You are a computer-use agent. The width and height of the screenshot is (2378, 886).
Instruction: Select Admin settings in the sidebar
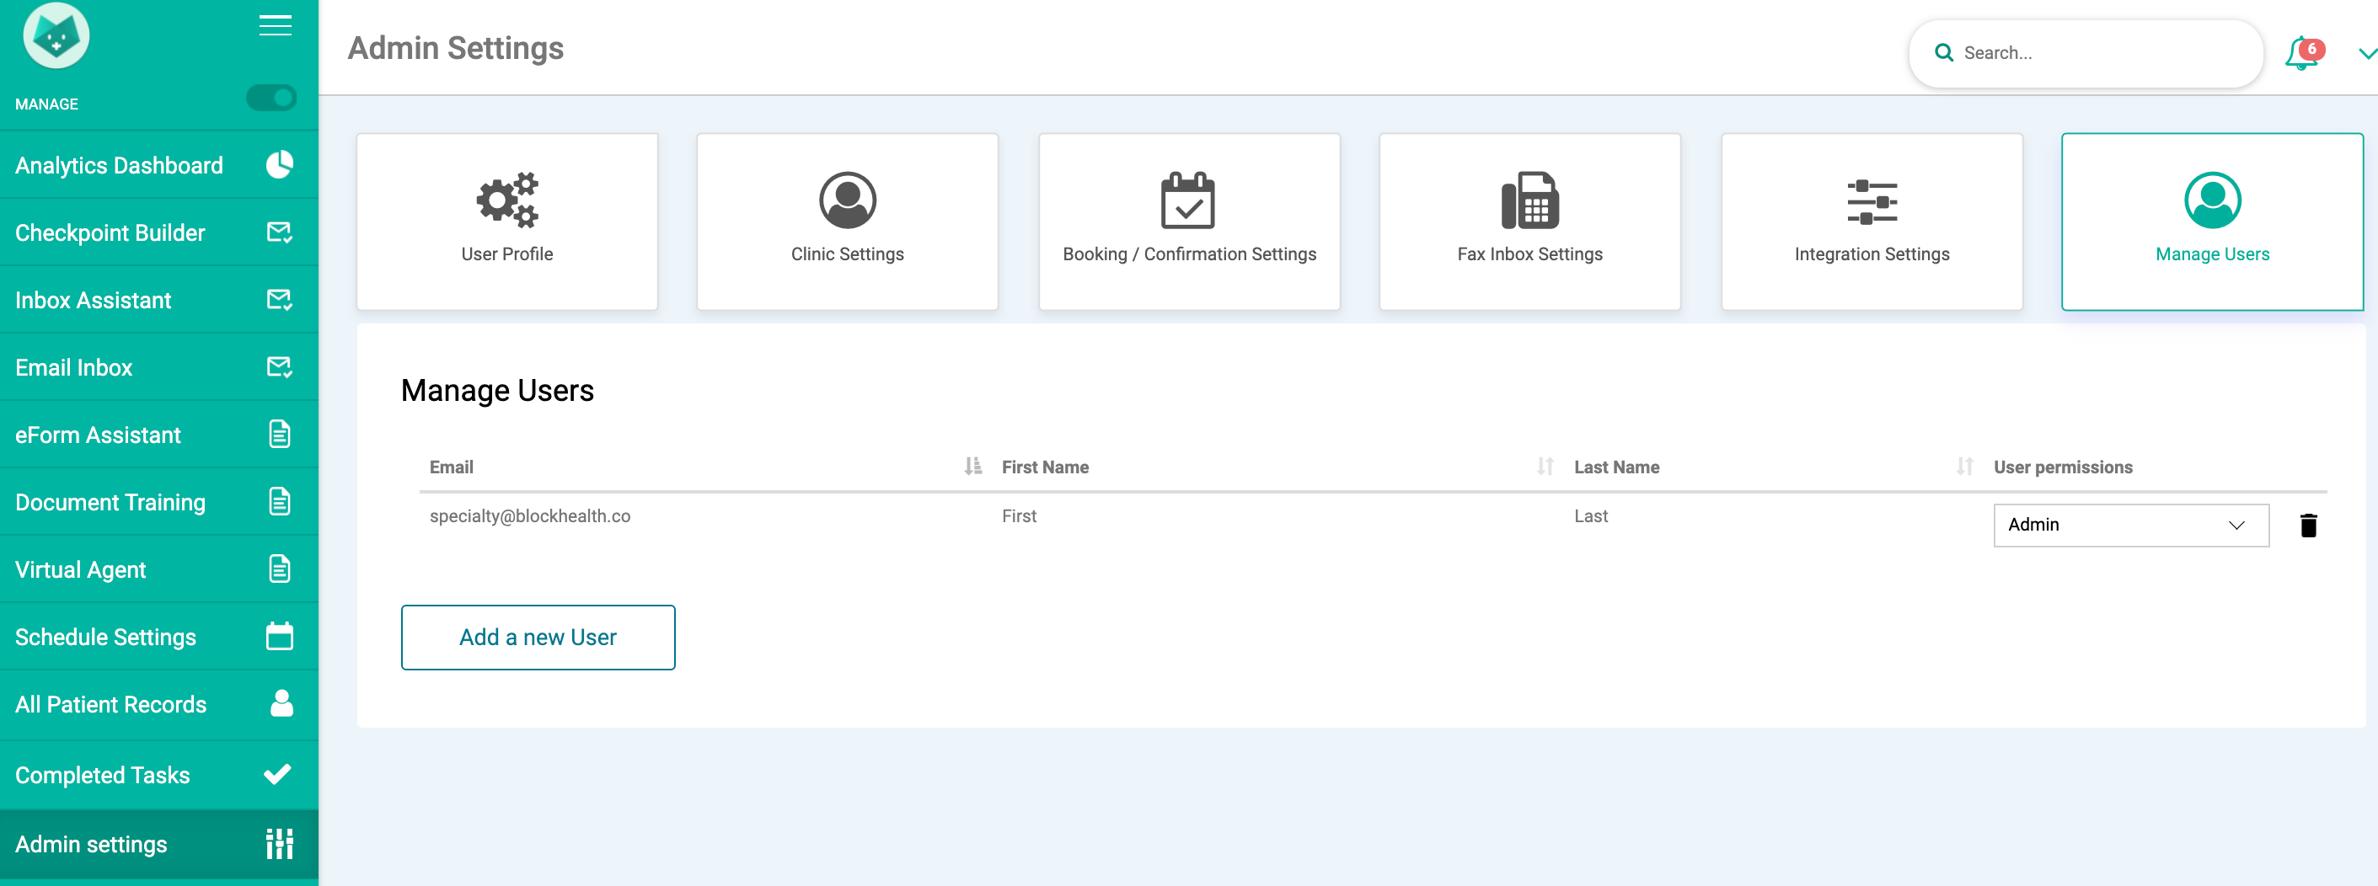pos(158,845)
